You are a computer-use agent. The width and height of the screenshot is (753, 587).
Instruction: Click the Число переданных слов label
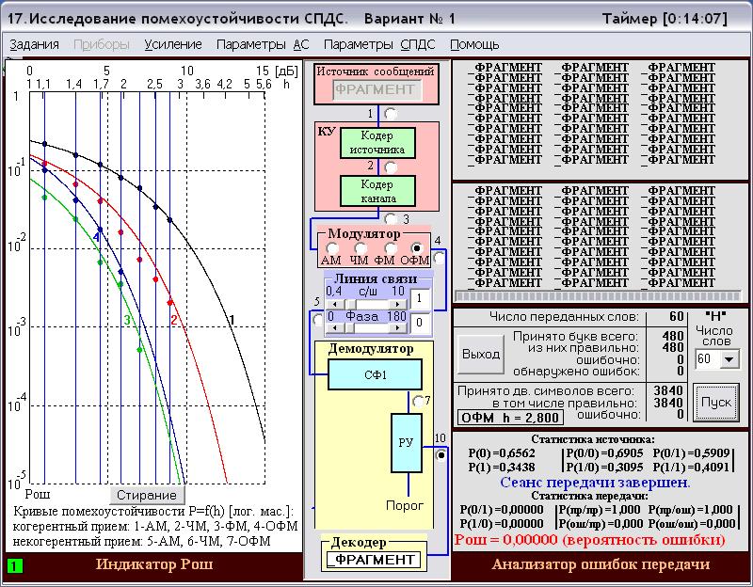coord(564,317)
